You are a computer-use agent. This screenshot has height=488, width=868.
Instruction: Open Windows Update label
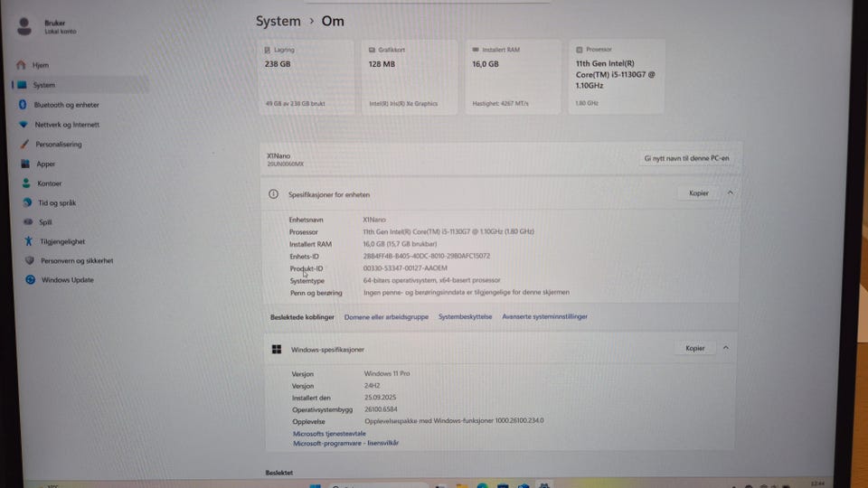68,280
